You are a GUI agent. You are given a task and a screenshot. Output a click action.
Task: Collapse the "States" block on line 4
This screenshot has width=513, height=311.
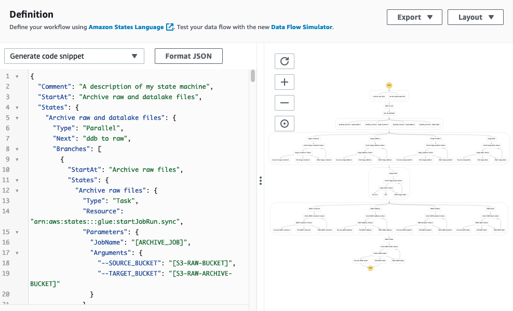click(17, 107)
